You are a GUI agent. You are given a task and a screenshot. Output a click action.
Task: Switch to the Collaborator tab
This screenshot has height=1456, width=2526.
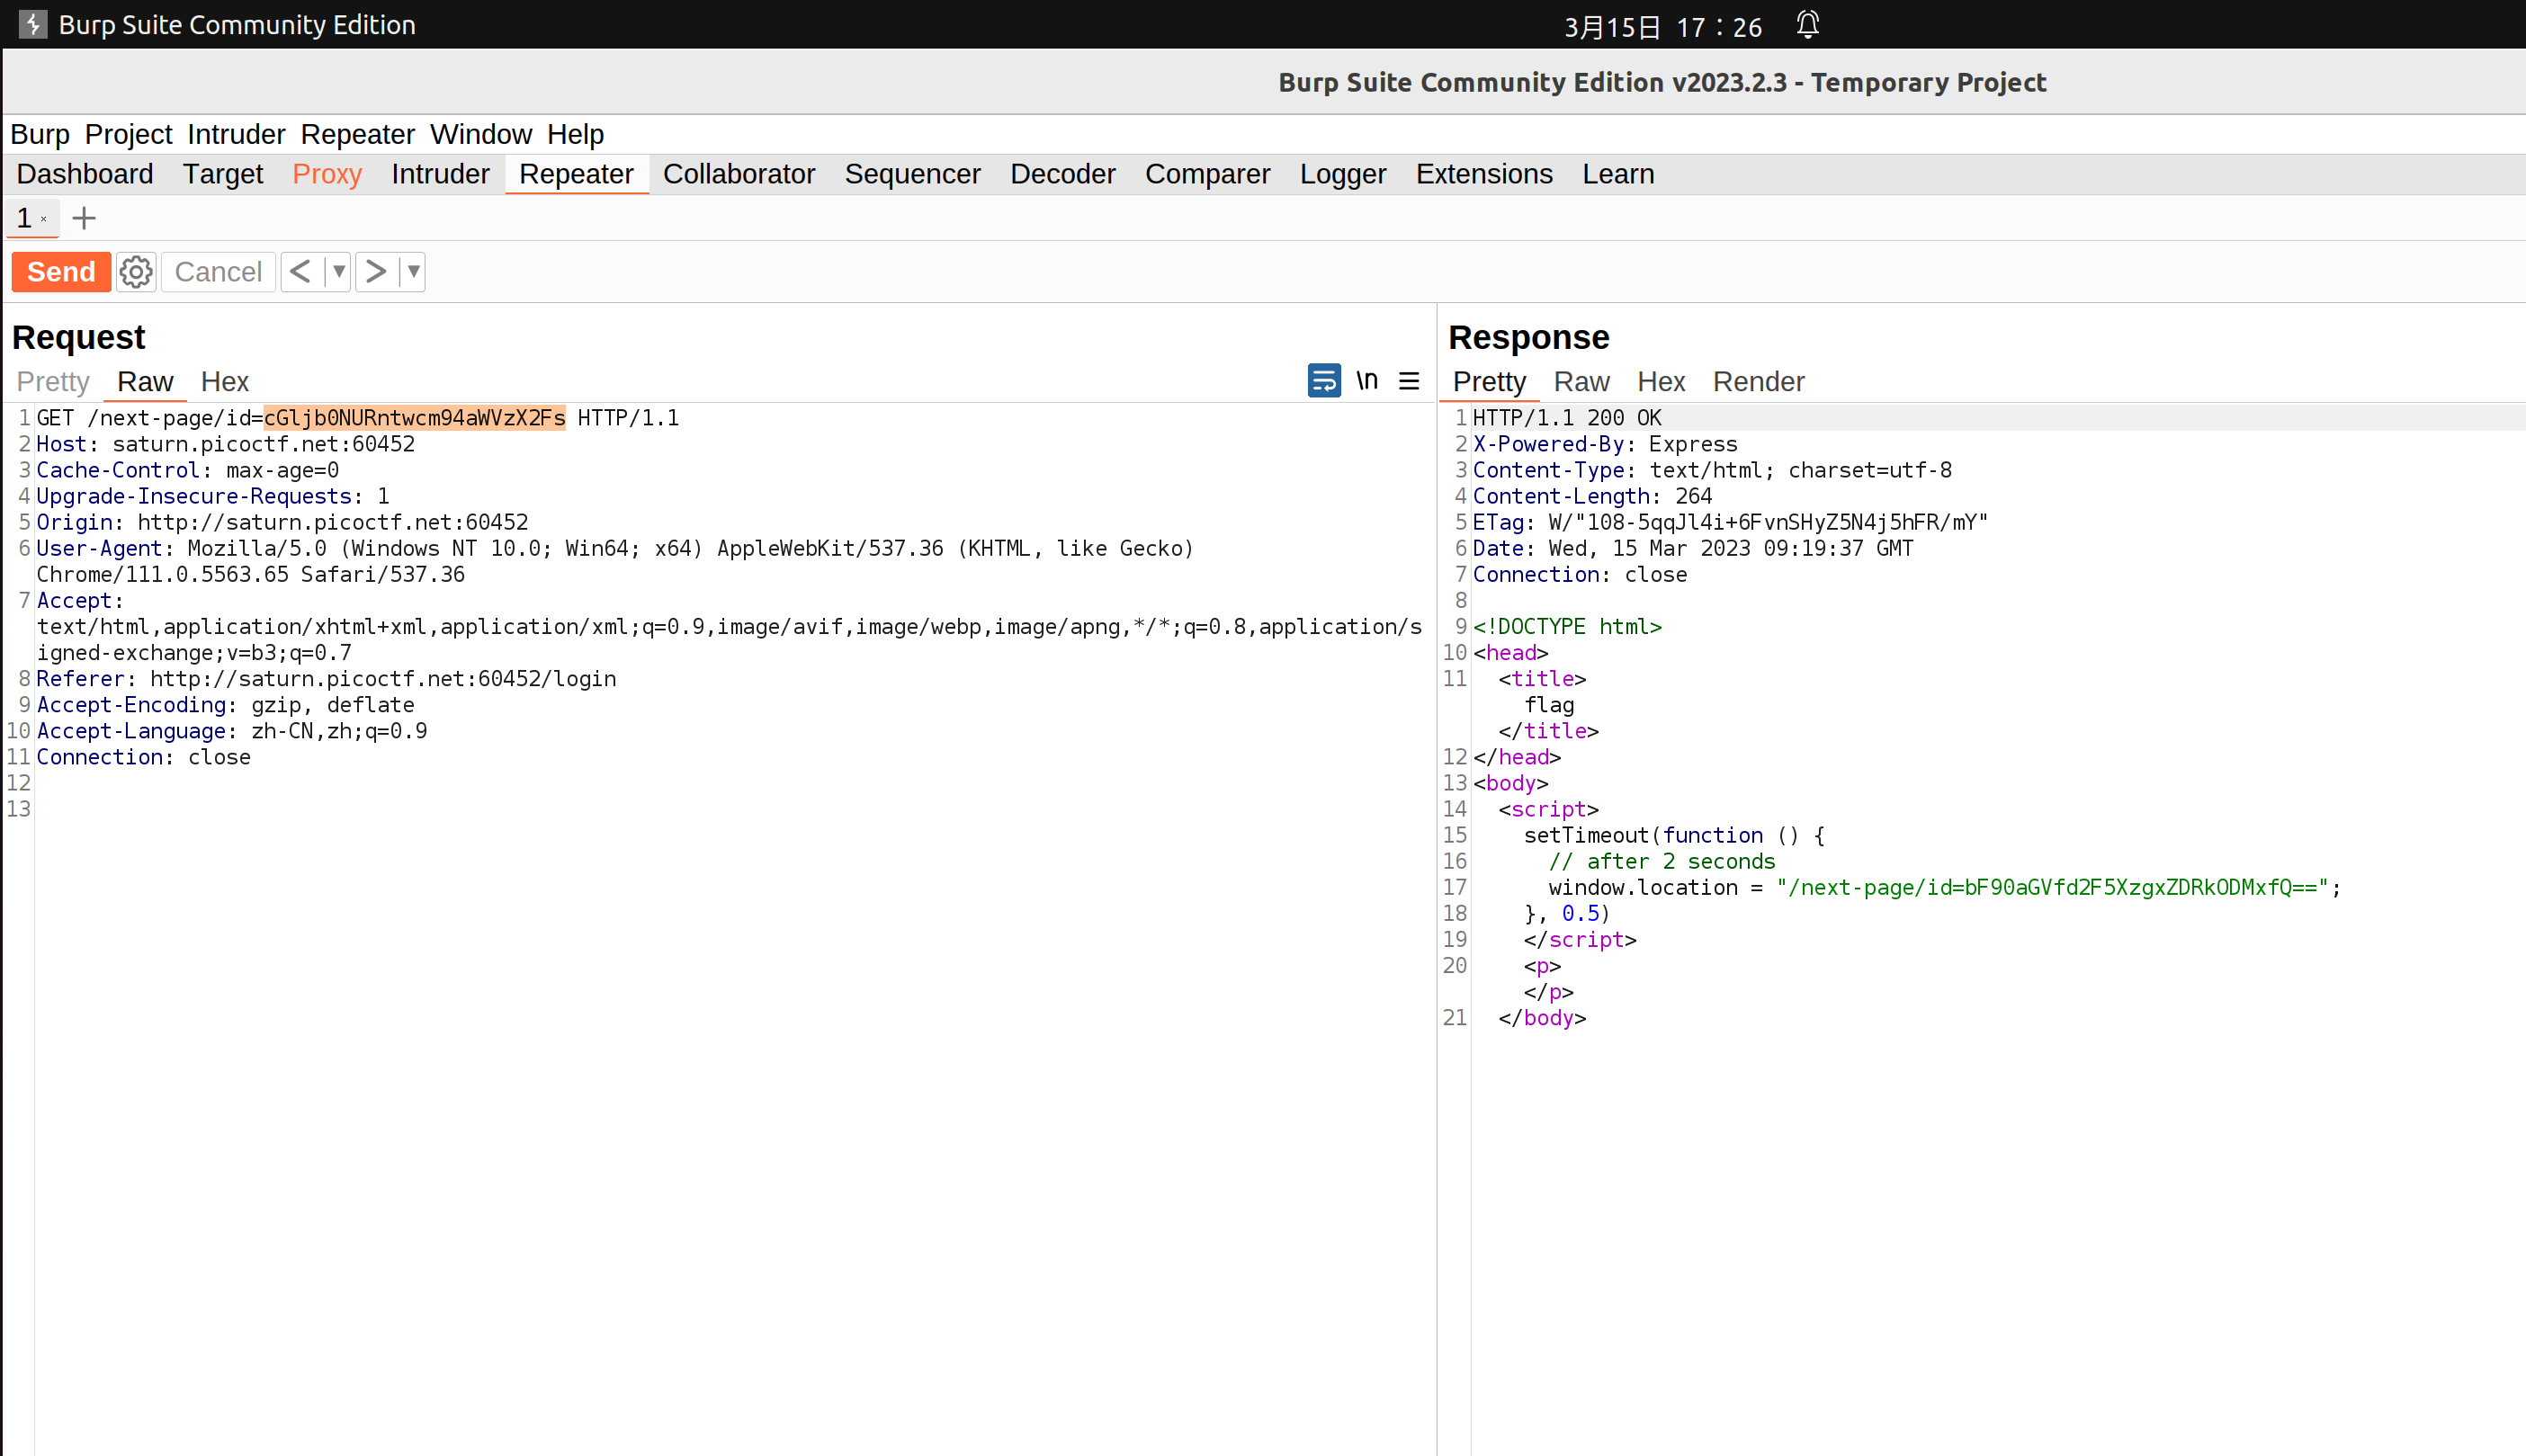(740, 174)
